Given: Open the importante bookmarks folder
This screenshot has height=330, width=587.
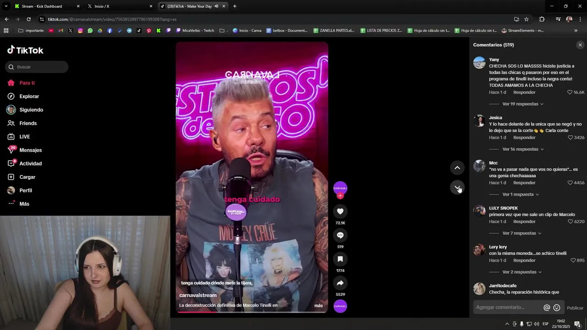Looking at the screenshot, I should coord(31,31).
